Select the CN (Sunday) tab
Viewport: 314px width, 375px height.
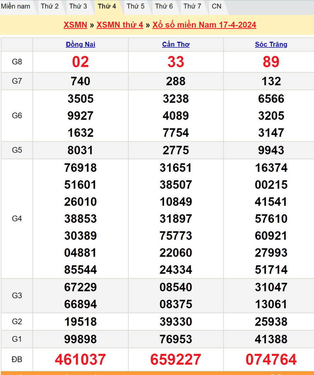click(216, 6)
